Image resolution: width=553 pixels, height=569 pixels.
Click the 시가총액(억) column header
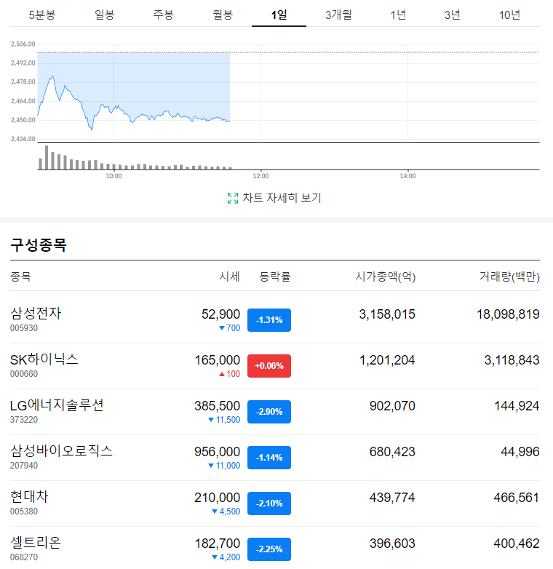(386, 277)
